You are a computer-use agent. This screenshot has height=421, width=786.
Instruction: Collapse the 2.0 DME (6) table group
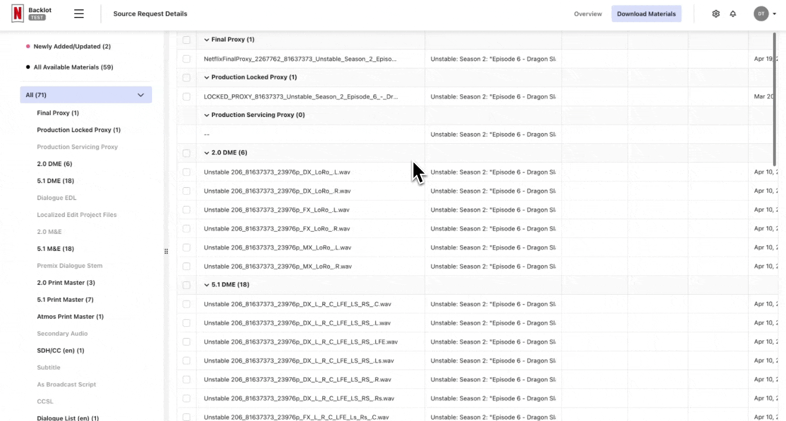click(206, 153)
